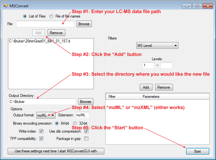Click the MSConvert title bar app icon

pyautogui.click(x=5, y=6)
